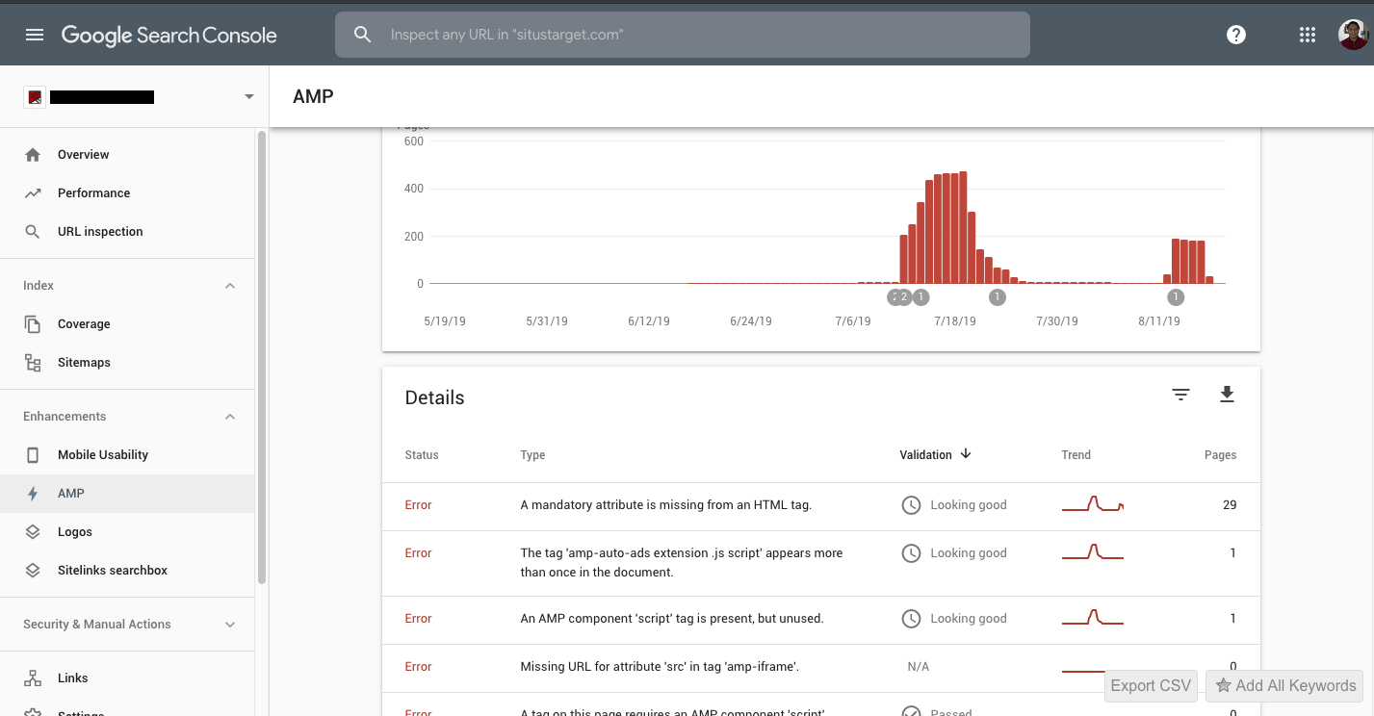
Task: Click chart annotation marker labeled 2
Action: pos(904,297)
